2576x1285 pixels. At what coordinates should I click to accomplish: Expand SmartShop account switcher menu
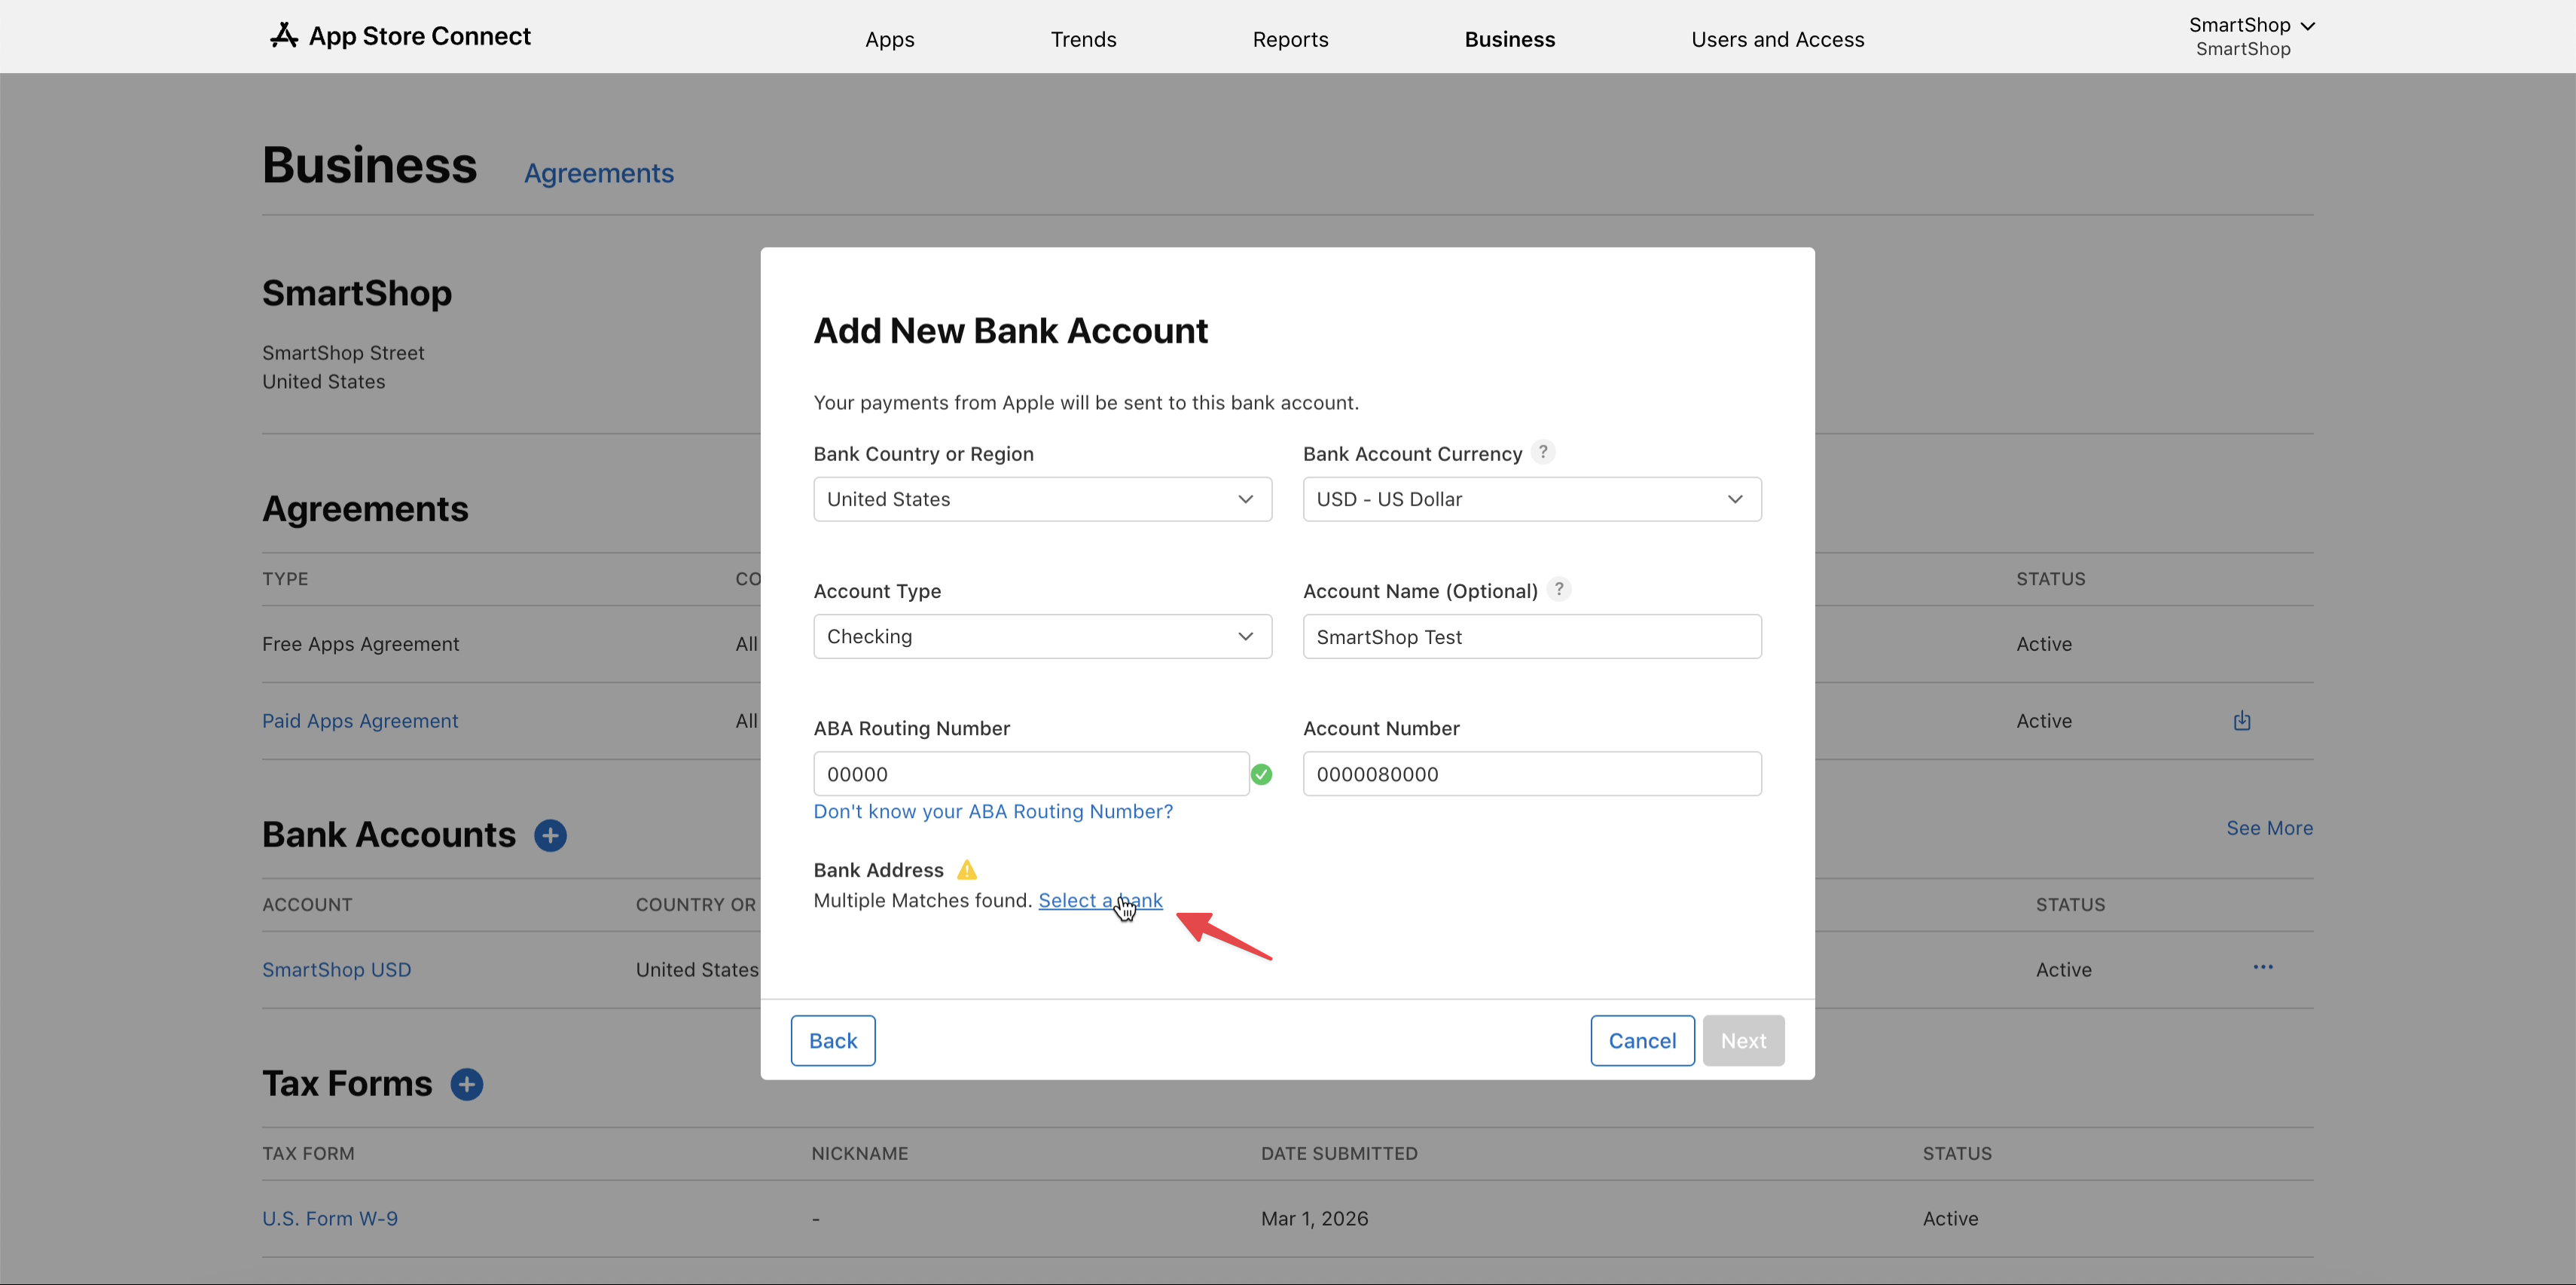[2251, 36]
